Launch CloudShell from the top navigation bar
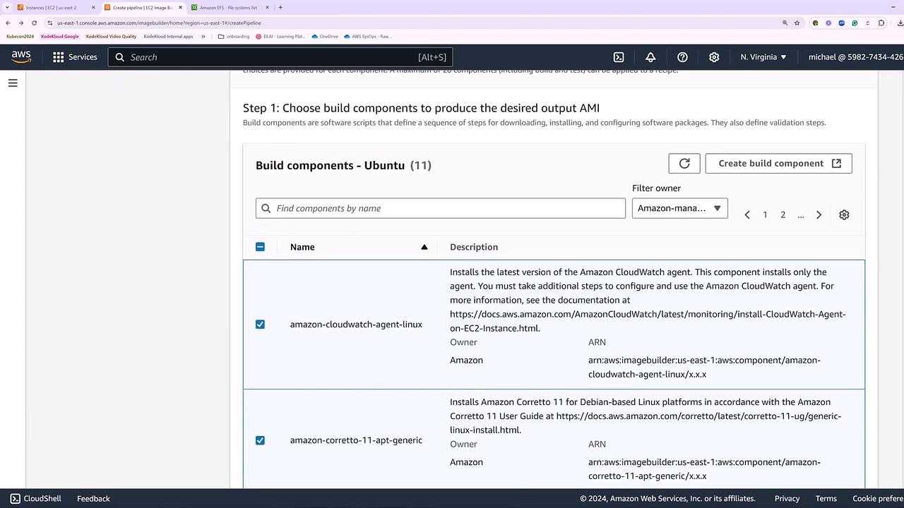This screenshot has width=904, height=508. click(x=619, y=57)
